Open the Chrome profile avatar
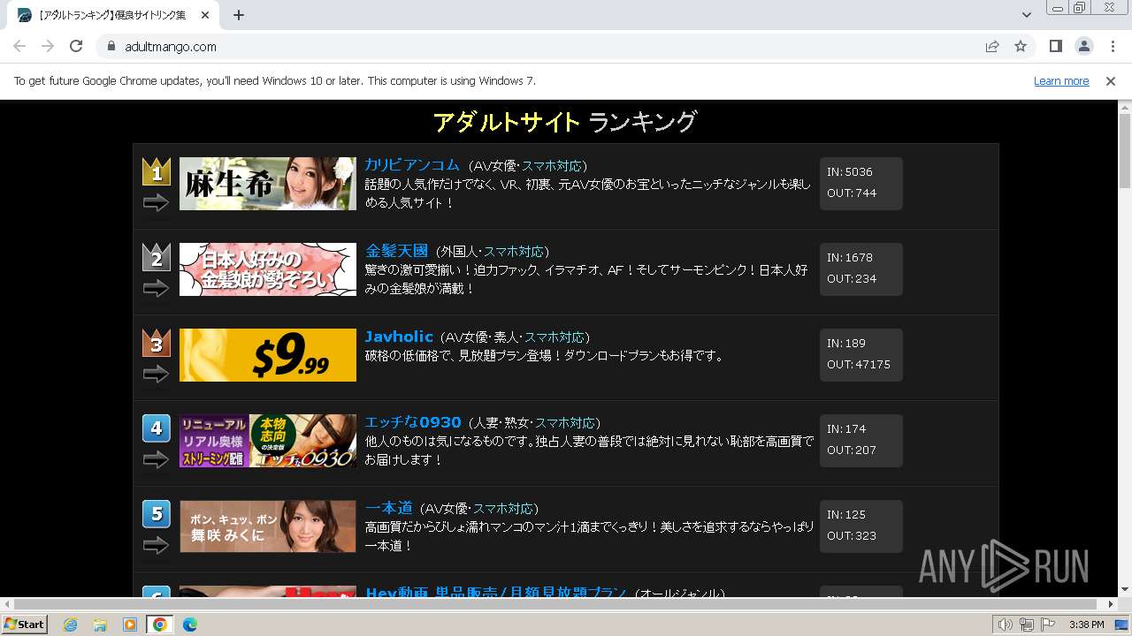 [x=1083, y=46]
